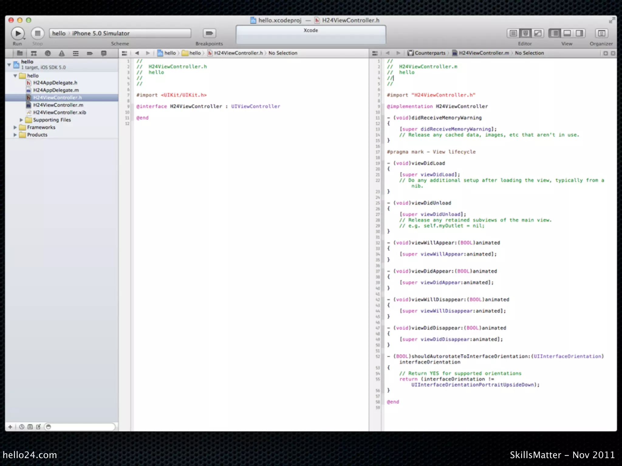Open the Search navigator
622x466 pixels.
tap(48, 53)
